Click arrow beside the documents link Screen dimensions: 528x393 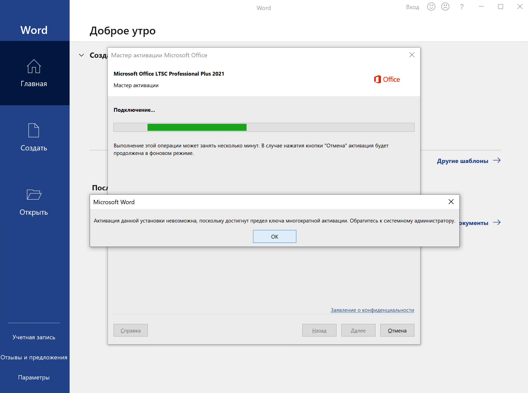(497, 222)
